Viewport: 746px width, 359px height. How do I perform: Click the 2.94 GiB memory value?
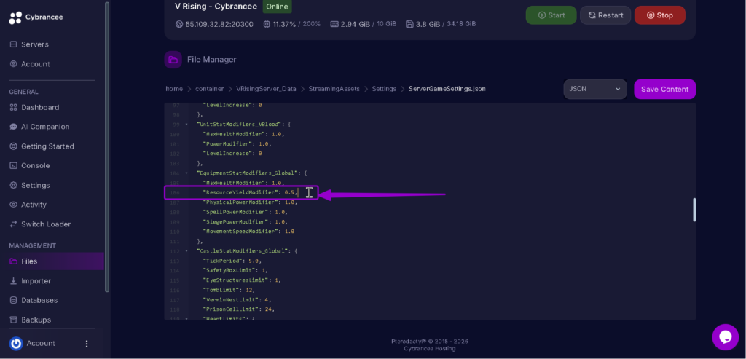(354, 24)
